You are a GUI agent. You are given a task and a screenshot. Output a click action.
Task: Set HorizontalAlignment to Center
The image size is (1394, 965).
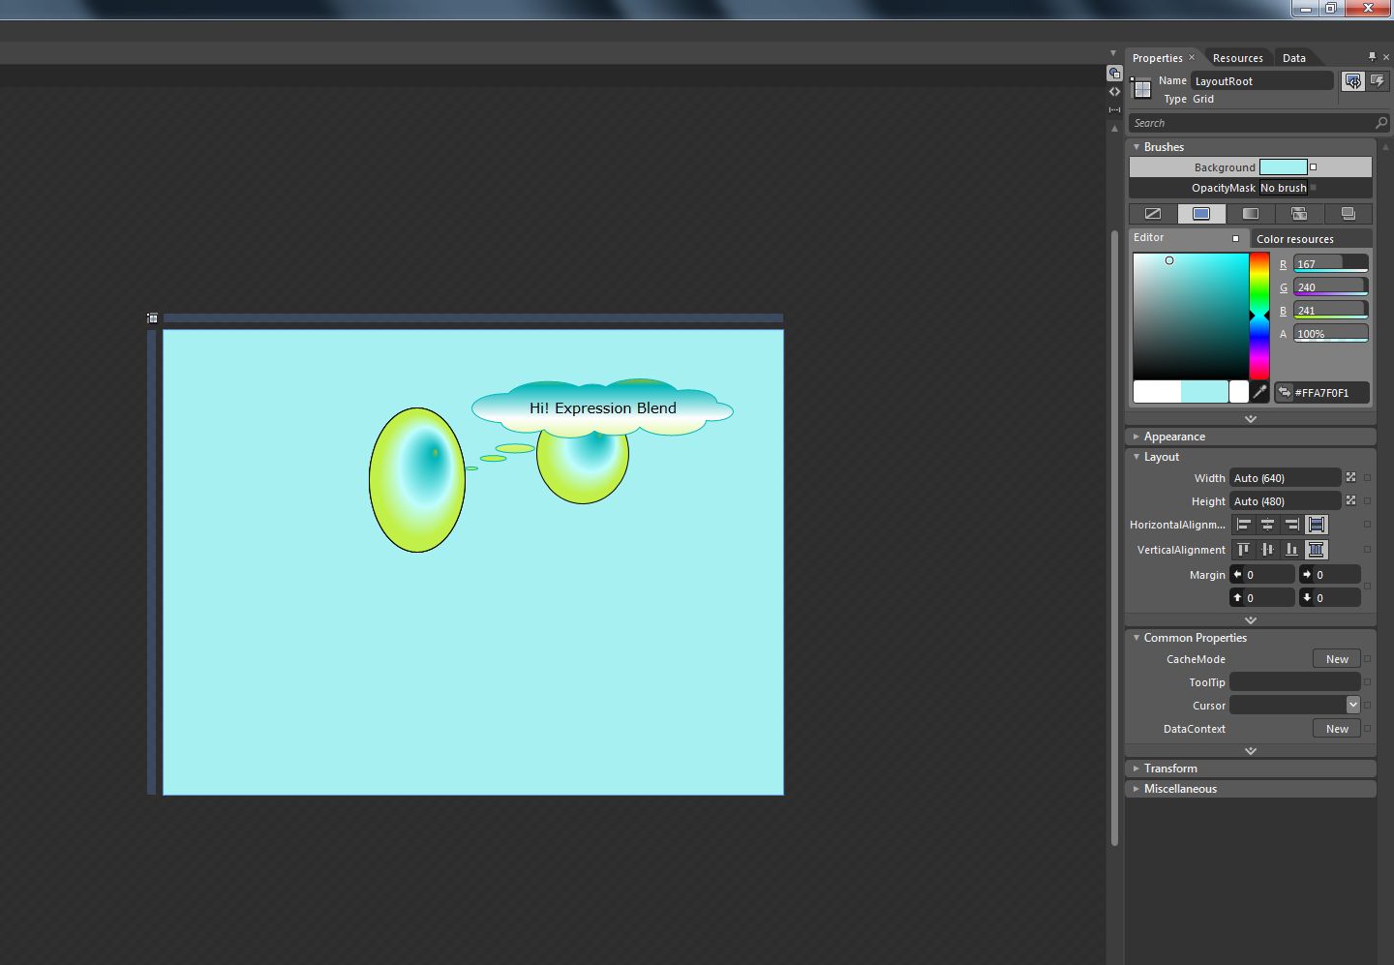tap(1267, 525)
